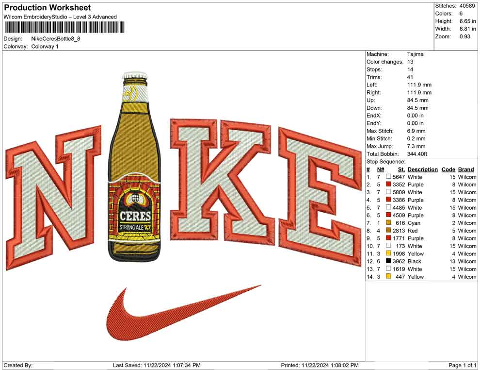The width and height of the screenshot is (480, 370).
Task: Click the Page 1 of 1 indicator
Action: 462,366
